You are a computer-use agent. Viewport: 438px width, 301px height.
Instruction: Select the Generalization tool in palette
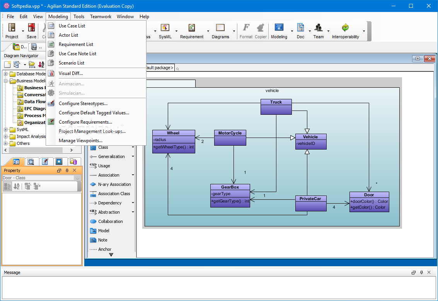click(x=111, y=156)
